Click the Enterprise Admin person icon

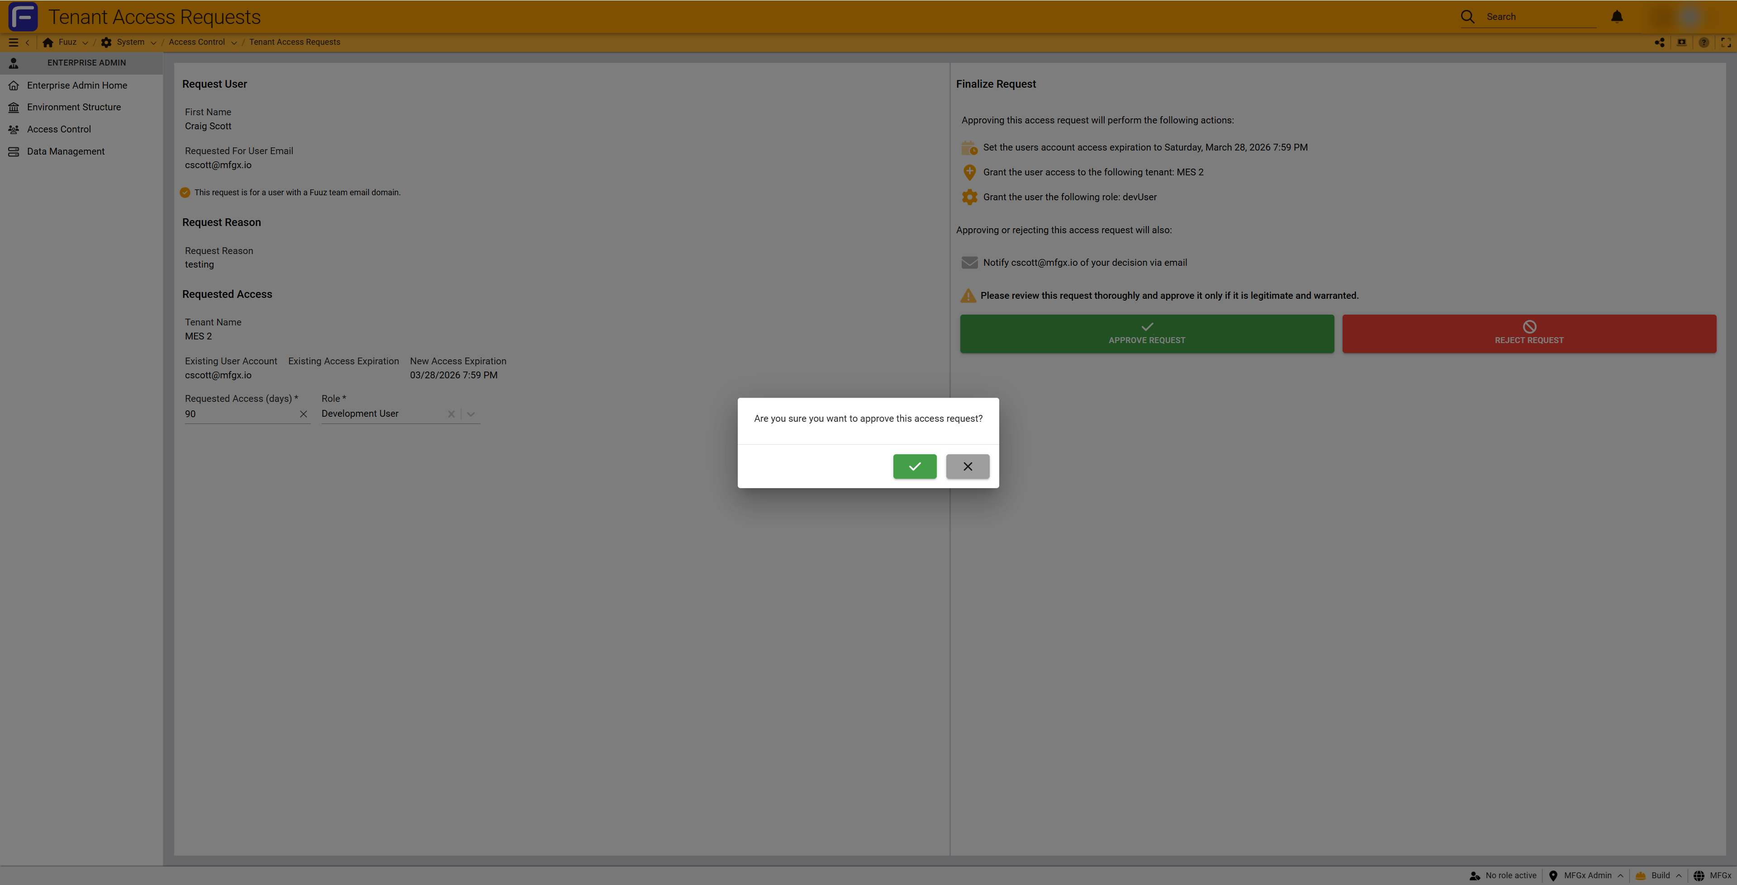tap(14, 63)
